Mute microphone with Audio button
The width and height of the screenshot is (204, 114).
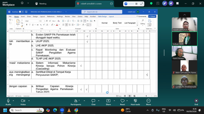tap(8, 102)
